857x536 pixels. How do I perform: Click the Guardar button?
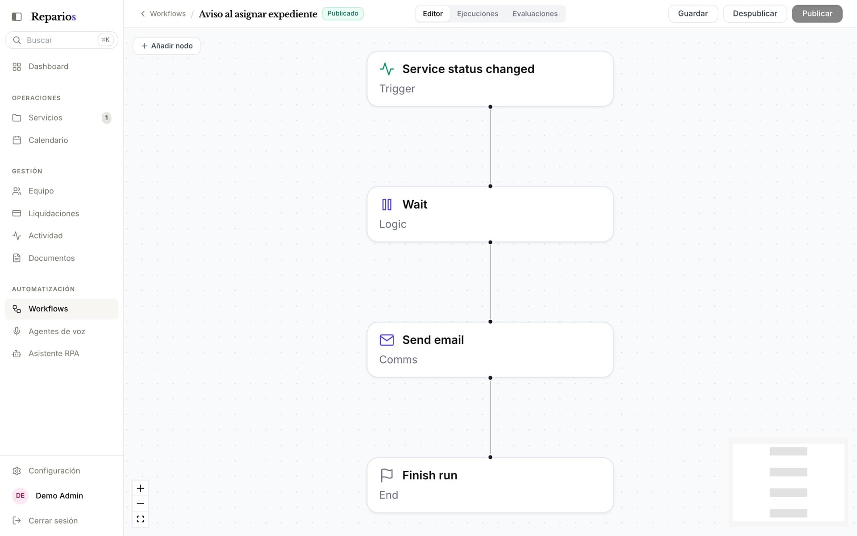(x=693, y=14)
